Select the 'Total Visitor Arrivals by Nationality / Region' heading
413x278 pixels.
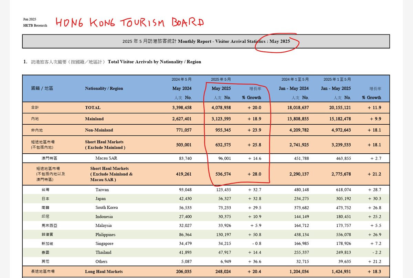coord(155,62)
